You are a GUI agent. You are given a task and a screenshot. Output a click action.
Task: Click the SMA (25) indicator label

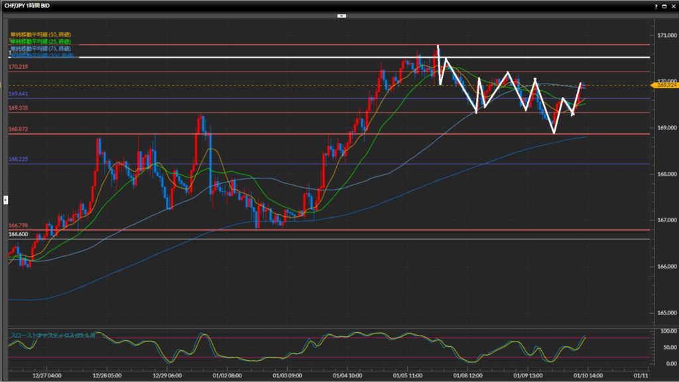(40, 41)
